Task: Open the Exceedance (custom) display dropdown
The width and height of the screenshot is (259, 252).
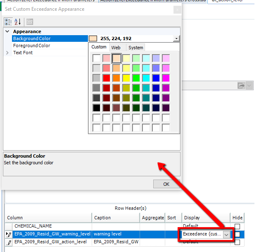Action: pos(226,234)
